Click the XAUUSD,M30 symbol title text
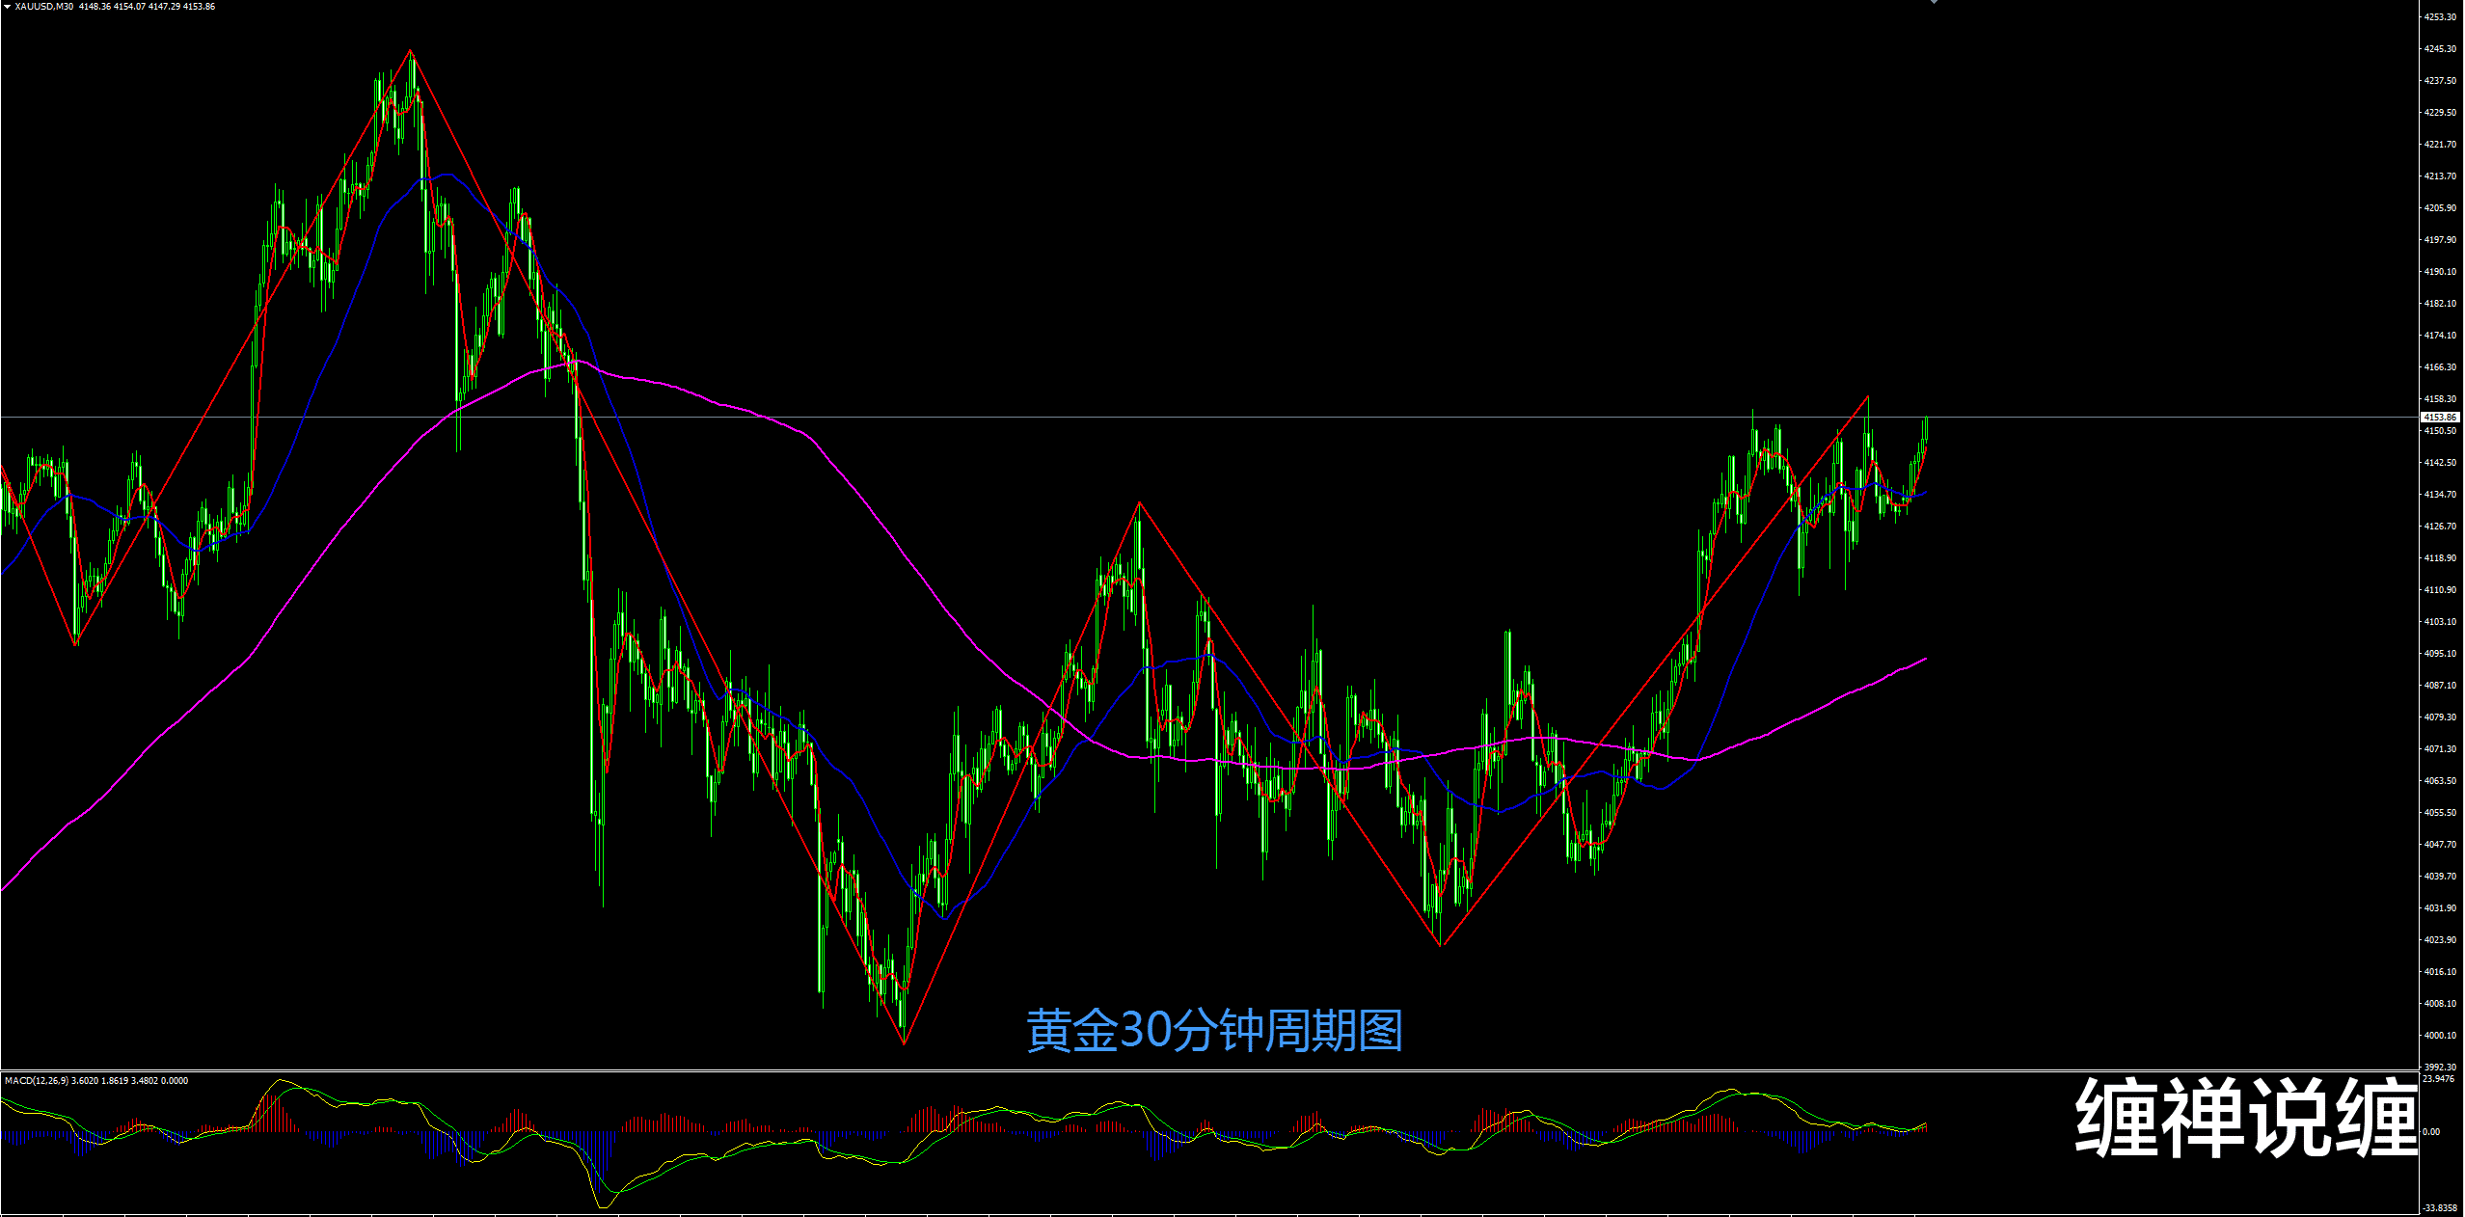2465x1217 pixels. coord(44,7)
